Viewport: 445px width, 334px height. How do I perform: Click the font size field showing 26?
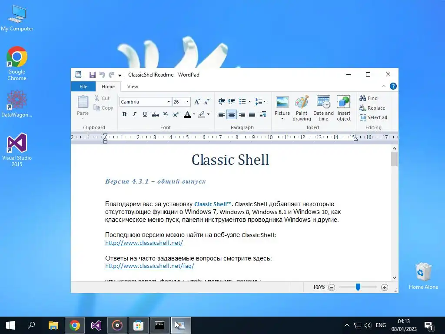pos(179,102)
